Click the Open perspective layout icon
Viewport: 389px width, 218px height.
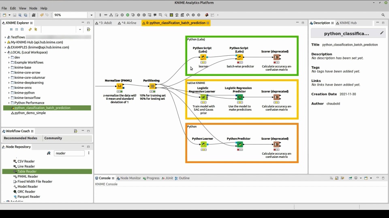[x=212, y=15]
